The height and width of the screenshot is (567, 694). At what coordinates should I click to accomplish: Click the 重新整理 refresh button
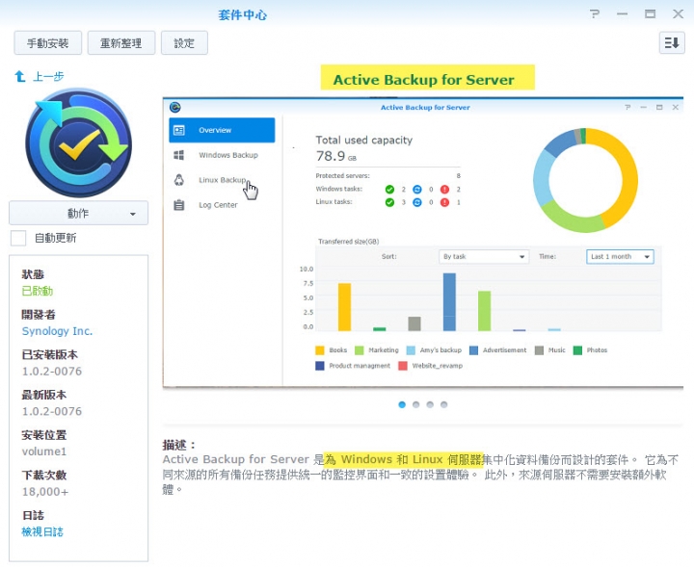point(121,43)
